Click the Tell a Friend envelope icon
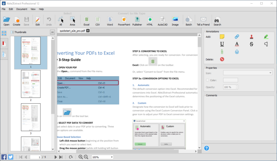This screenshot has height=161, width=277. point(203,19)
